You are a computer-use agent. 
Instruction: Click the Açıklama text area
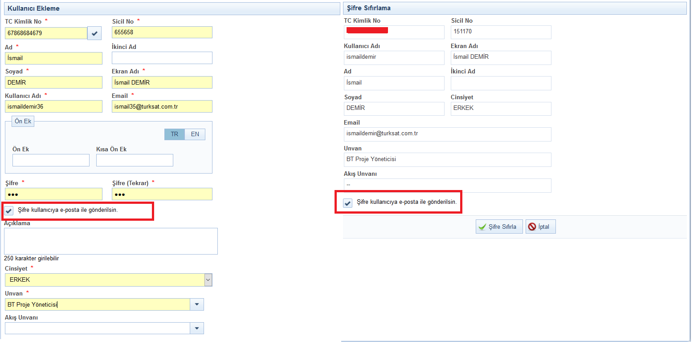[x=111, y=241]
